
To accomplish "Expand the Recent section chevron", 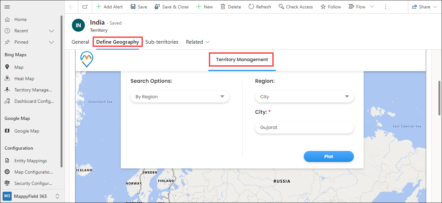I will [51, 31].
